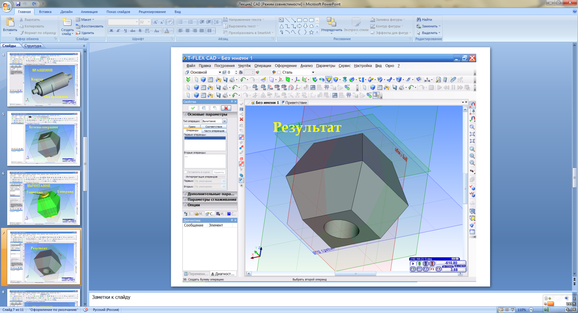Click the zoom out minus on zoom slider
Screen dimensions: 578x313
point(531,310)
